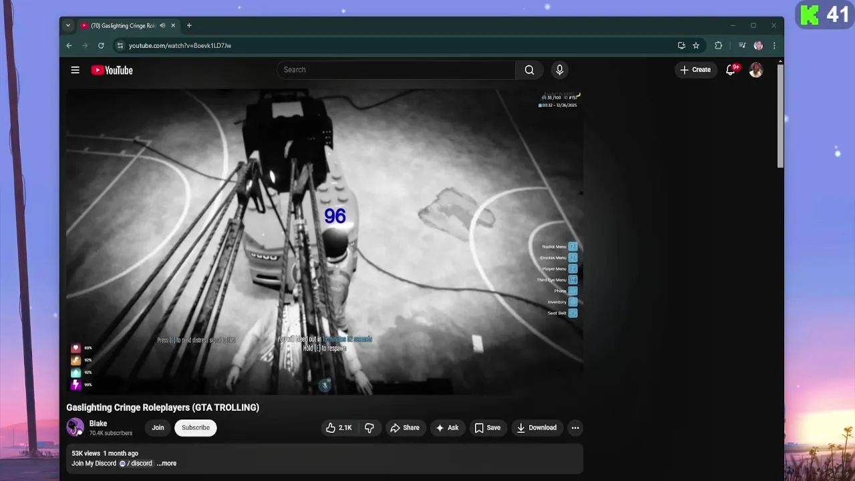The width and height of the screenshot is (855, 481).
Task: Install app icon in address bar
Action: [x=681, y=45]
